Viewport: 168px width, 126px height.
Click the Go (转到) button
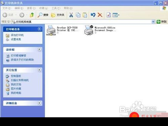(x=161, y=22)
